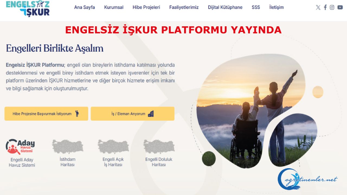Open the İletişim menu item
This screenshot has height=195, width=347.
(277, 7)
